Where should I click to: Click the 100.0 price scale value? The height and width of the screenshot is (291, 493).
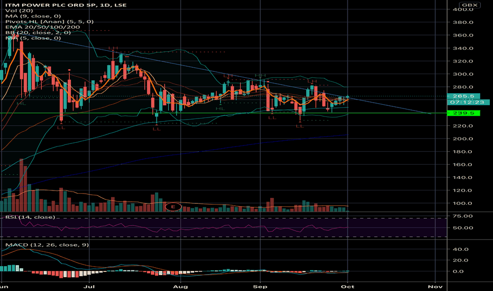pyautogui.click(x=463, y=203)
